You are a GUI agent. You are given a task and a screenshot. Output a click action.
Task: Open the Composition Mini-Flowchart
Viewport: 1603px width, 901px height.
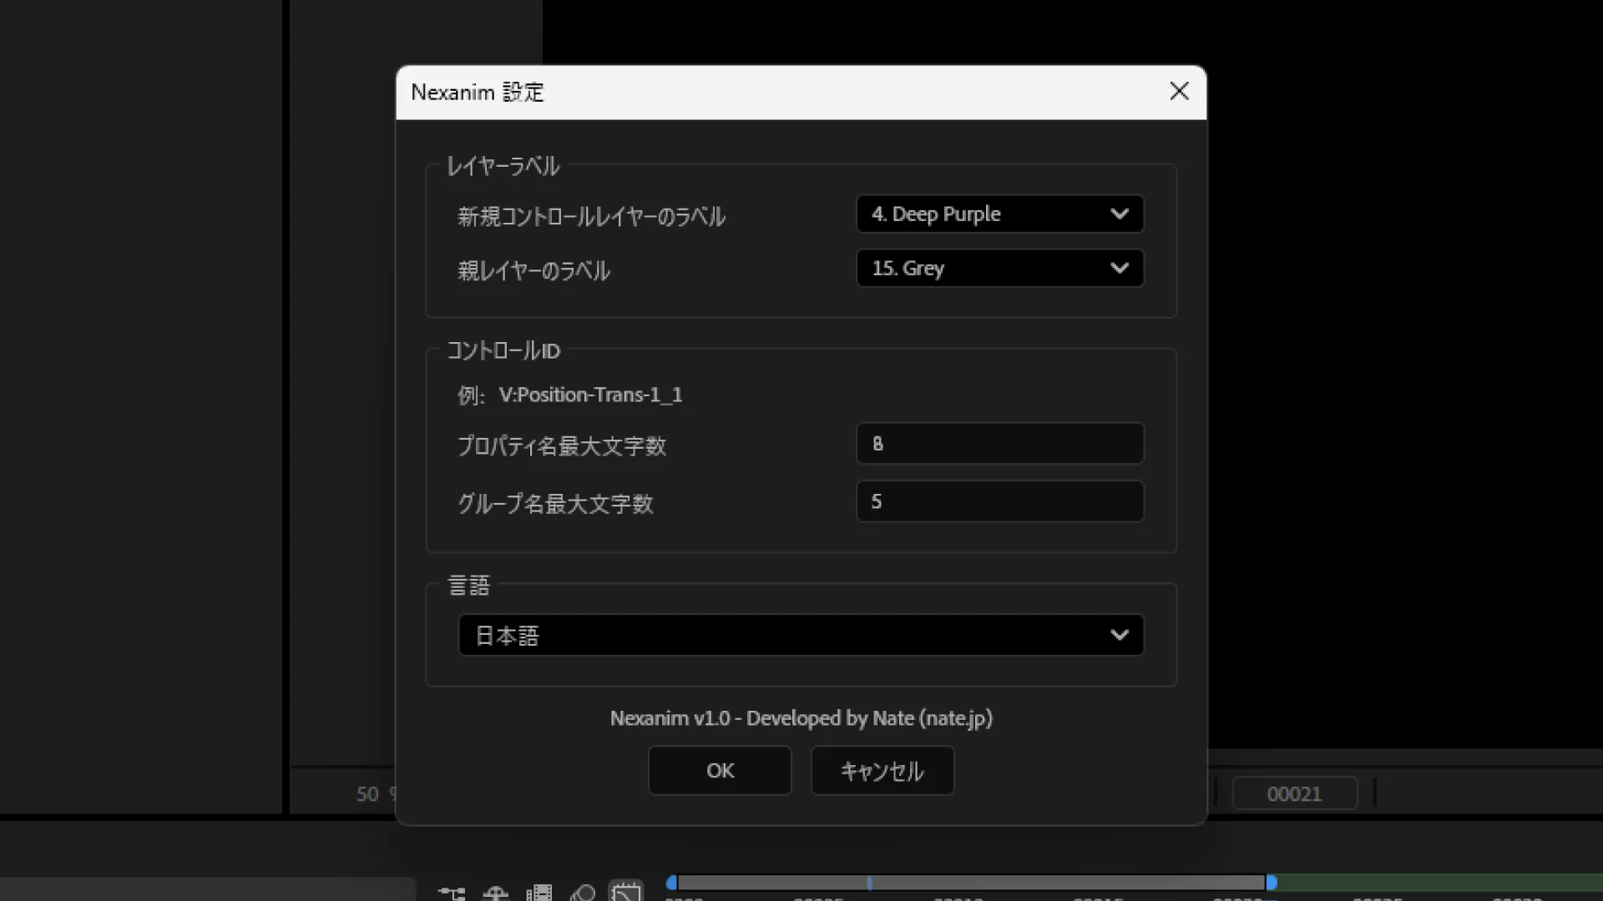(x=451, y=893)
